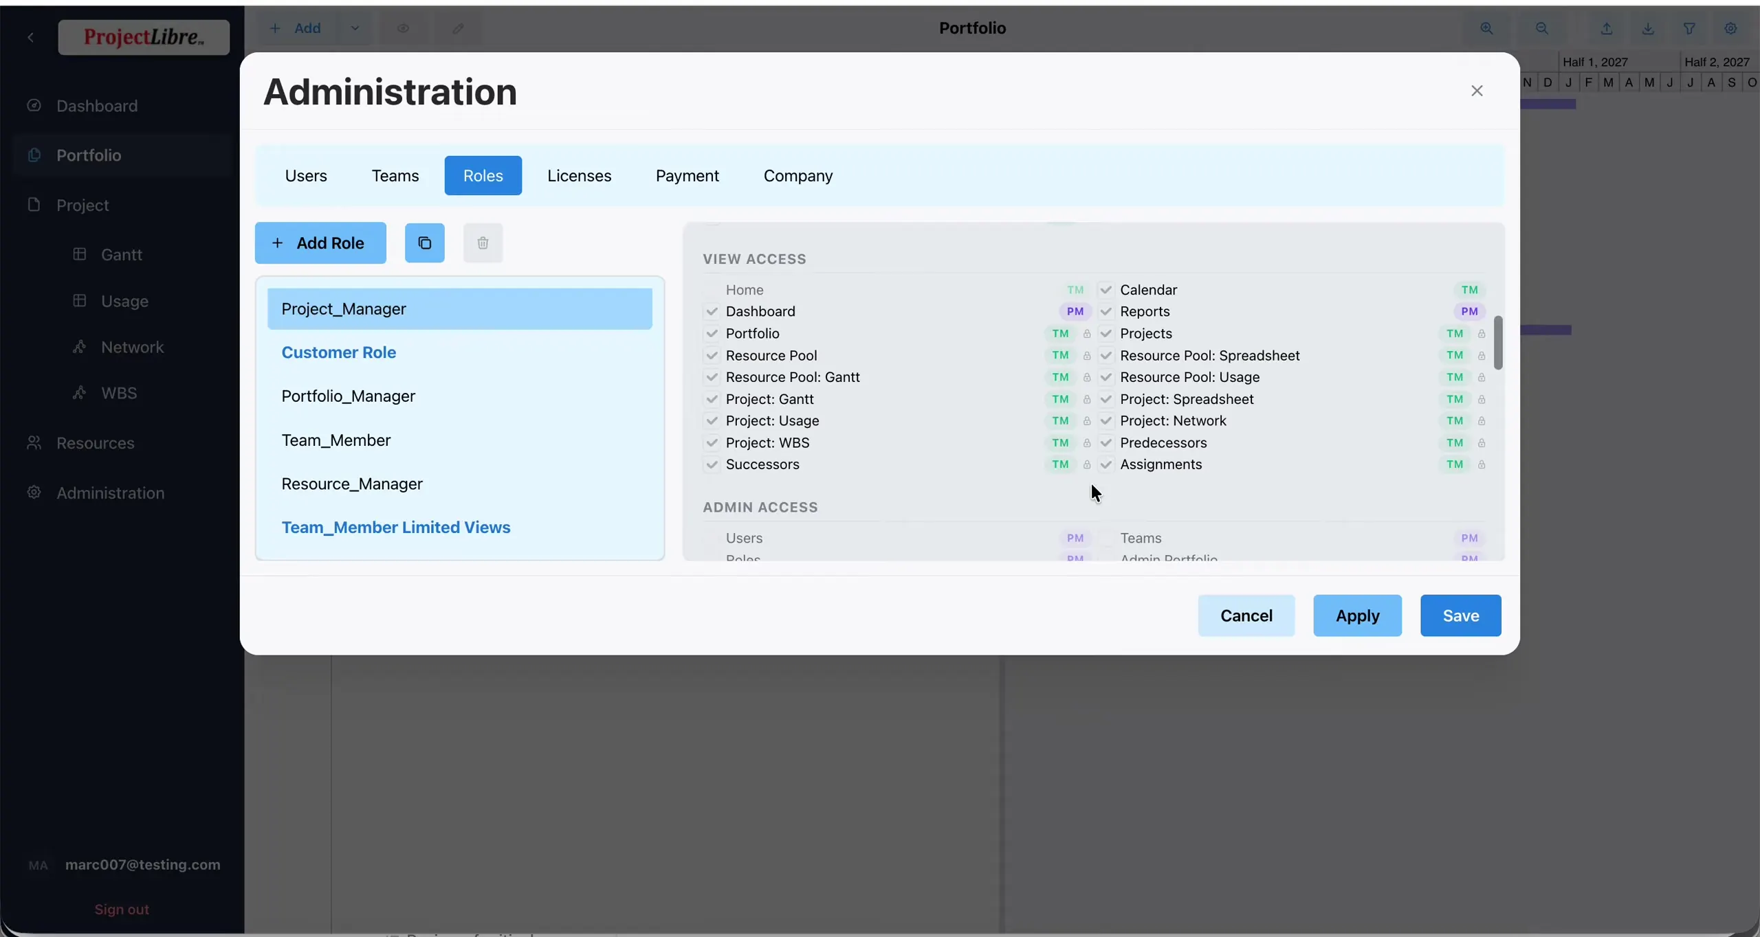This screenshot has width=1760, height=937.
Task: Switch to the Teams tab
Action: click(x=395, y=176)
